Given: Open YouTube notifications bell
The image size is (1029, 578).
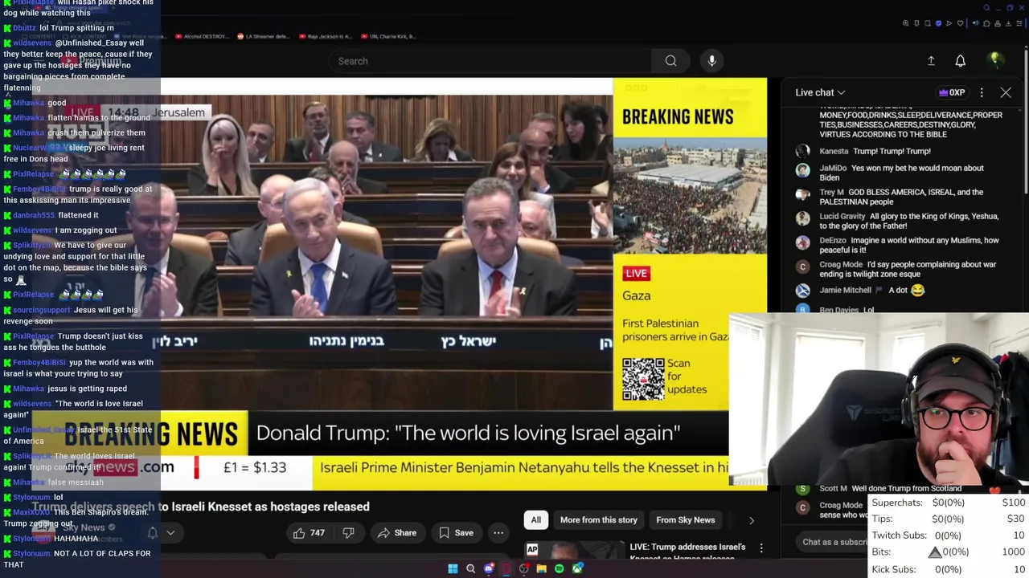Looking at the screenshot, I should (960, 61).
